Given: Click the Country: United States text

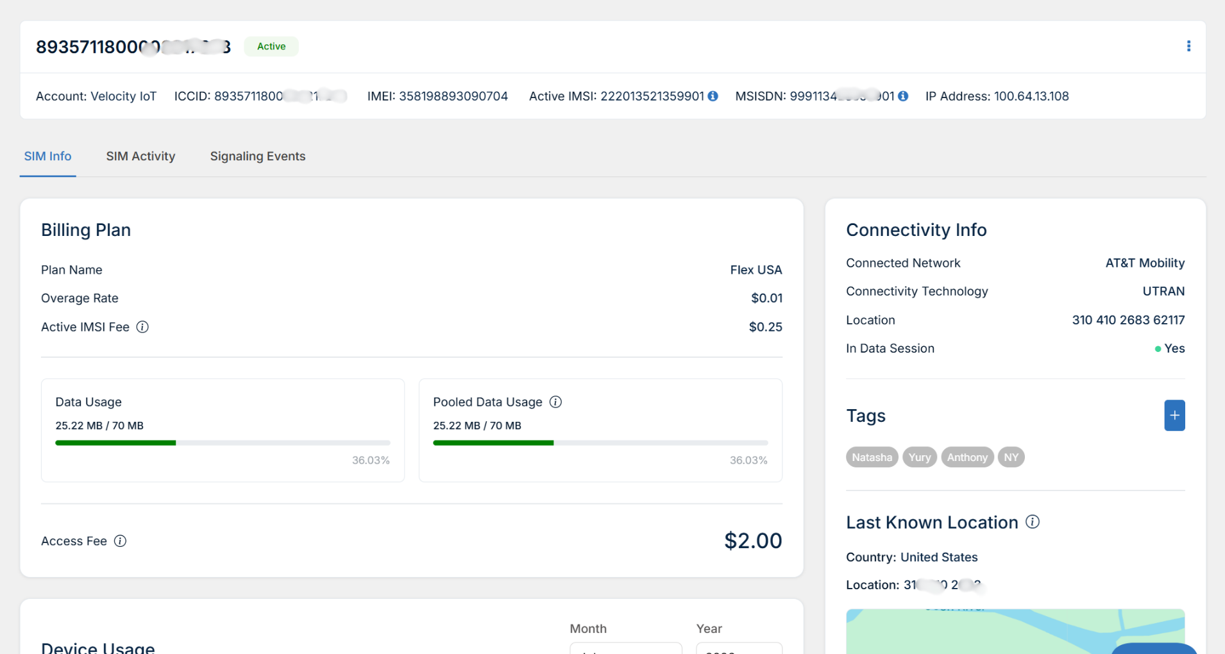Looking at the screenshot, I should point(911,557).
